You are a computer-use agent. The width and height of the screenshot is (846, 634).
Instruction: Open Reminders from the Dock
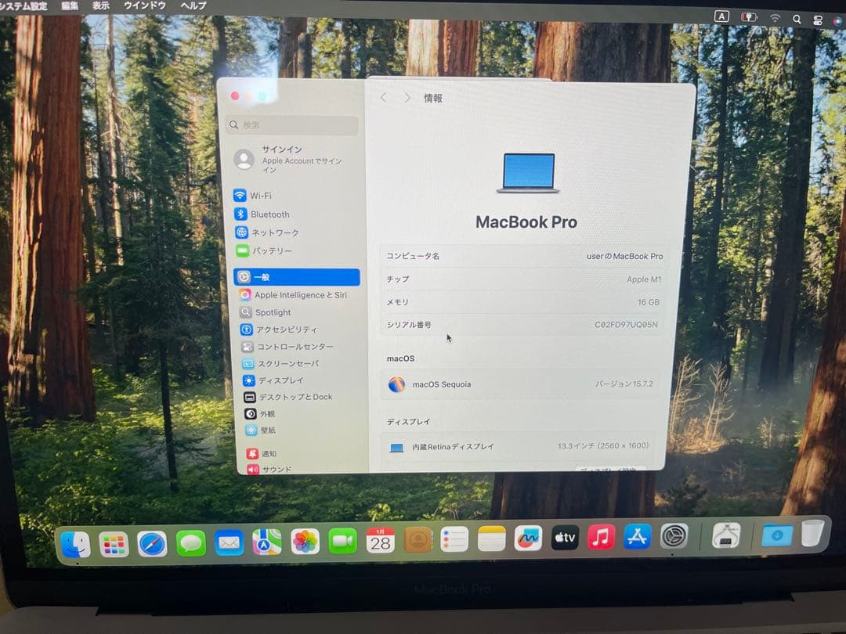(454, 539)
